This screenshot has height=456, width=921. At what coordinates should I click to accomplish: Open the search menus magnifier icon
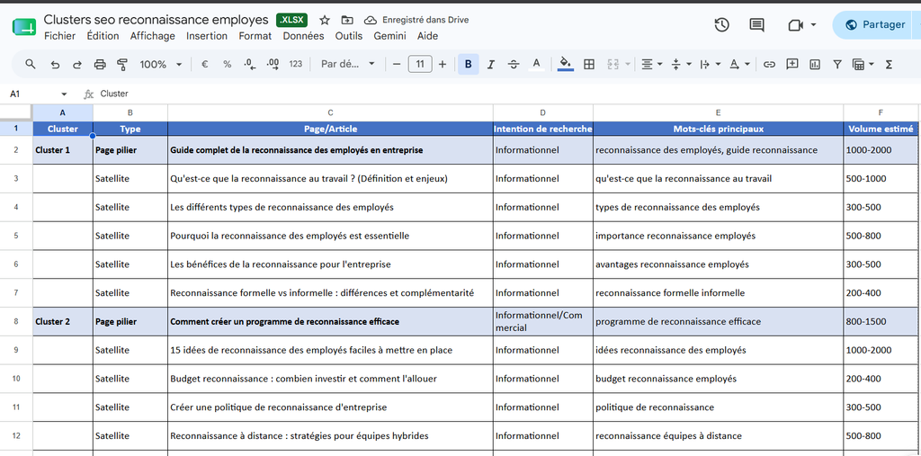[x=31, y=64]
